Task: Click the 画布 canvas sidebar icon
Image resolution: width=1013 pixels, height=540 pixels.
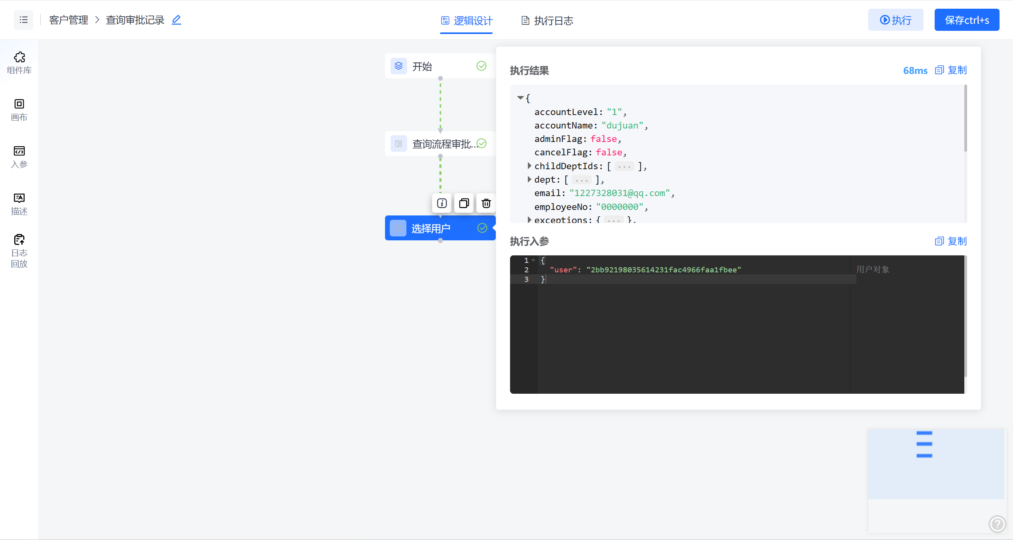Action: (19, 110)
